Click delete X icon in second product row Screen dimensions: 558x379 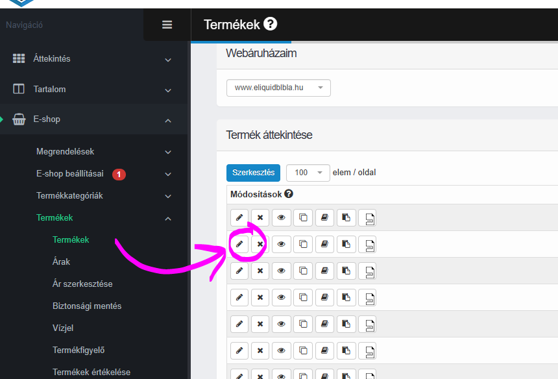pos(260,244)
